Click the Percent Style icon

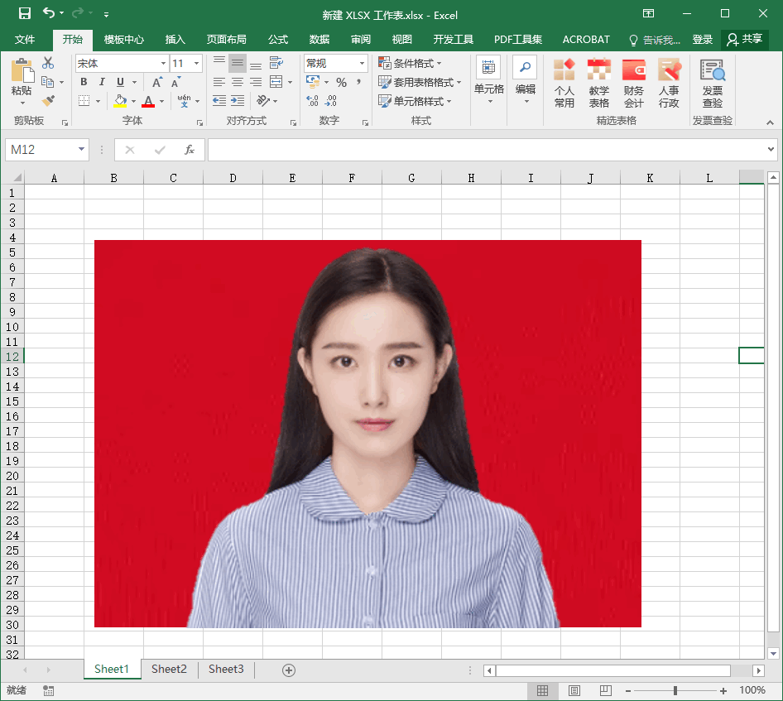click(x=341, y=82)
